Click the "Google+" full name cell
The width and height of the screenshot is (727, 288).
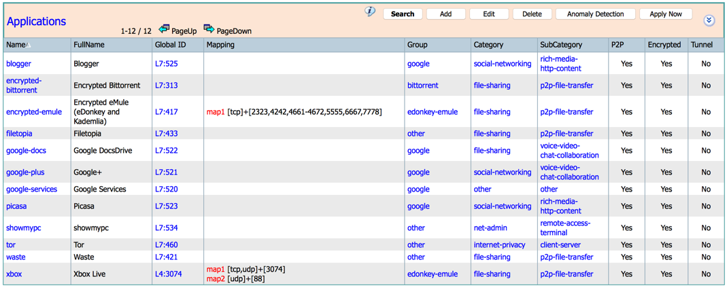(87, 173)
